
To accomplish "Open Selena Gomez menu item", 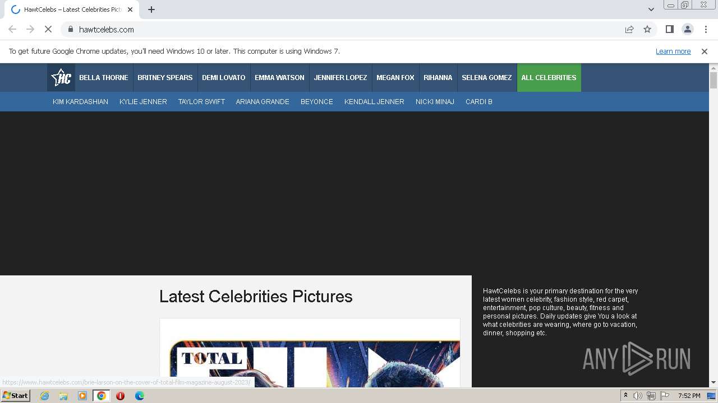I will tap(487, 78).
